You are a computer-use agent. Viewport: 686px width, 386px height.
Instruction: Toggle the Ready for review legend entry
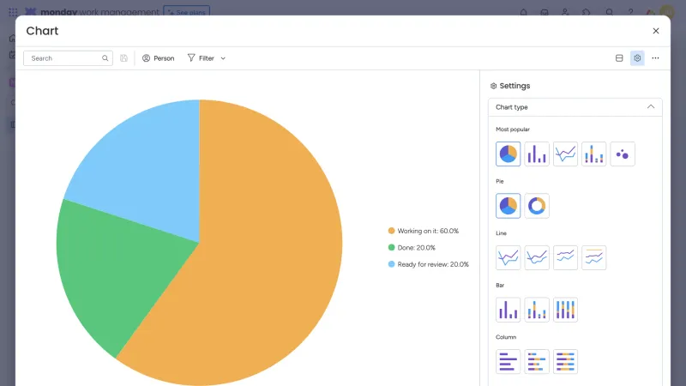click(428, 264)
